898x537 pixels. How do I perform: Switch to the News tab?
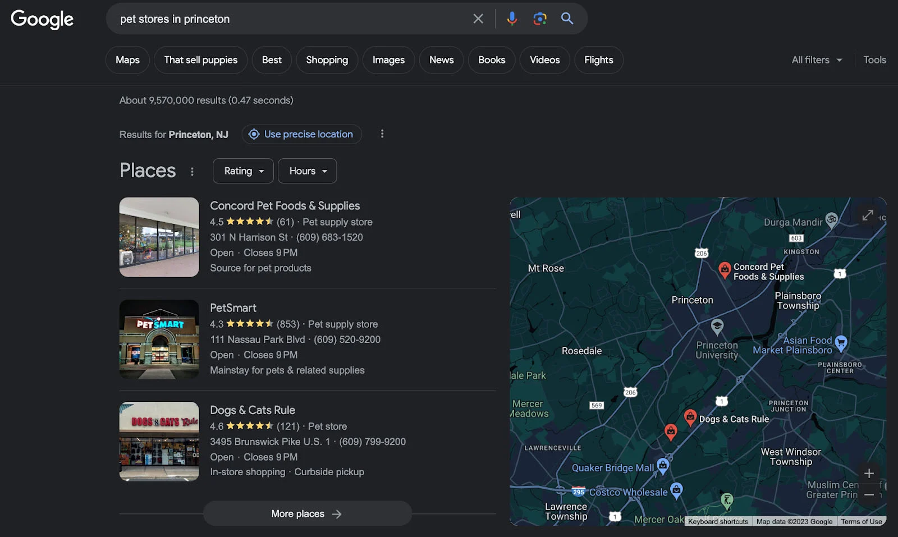[442, 59]
